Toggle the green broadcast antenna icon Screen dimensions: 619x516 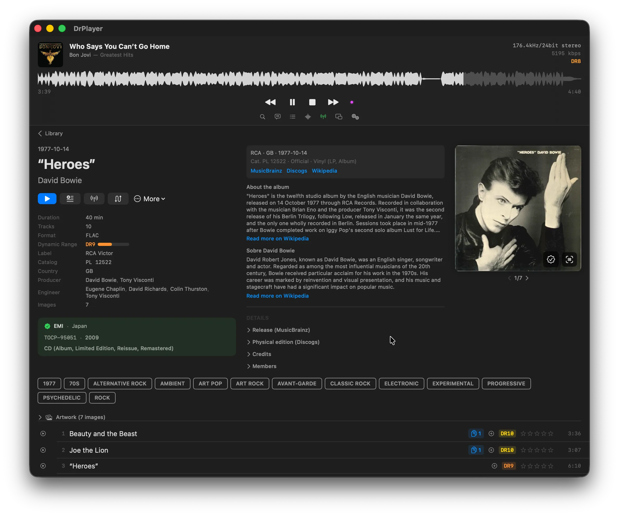point(323,117)
